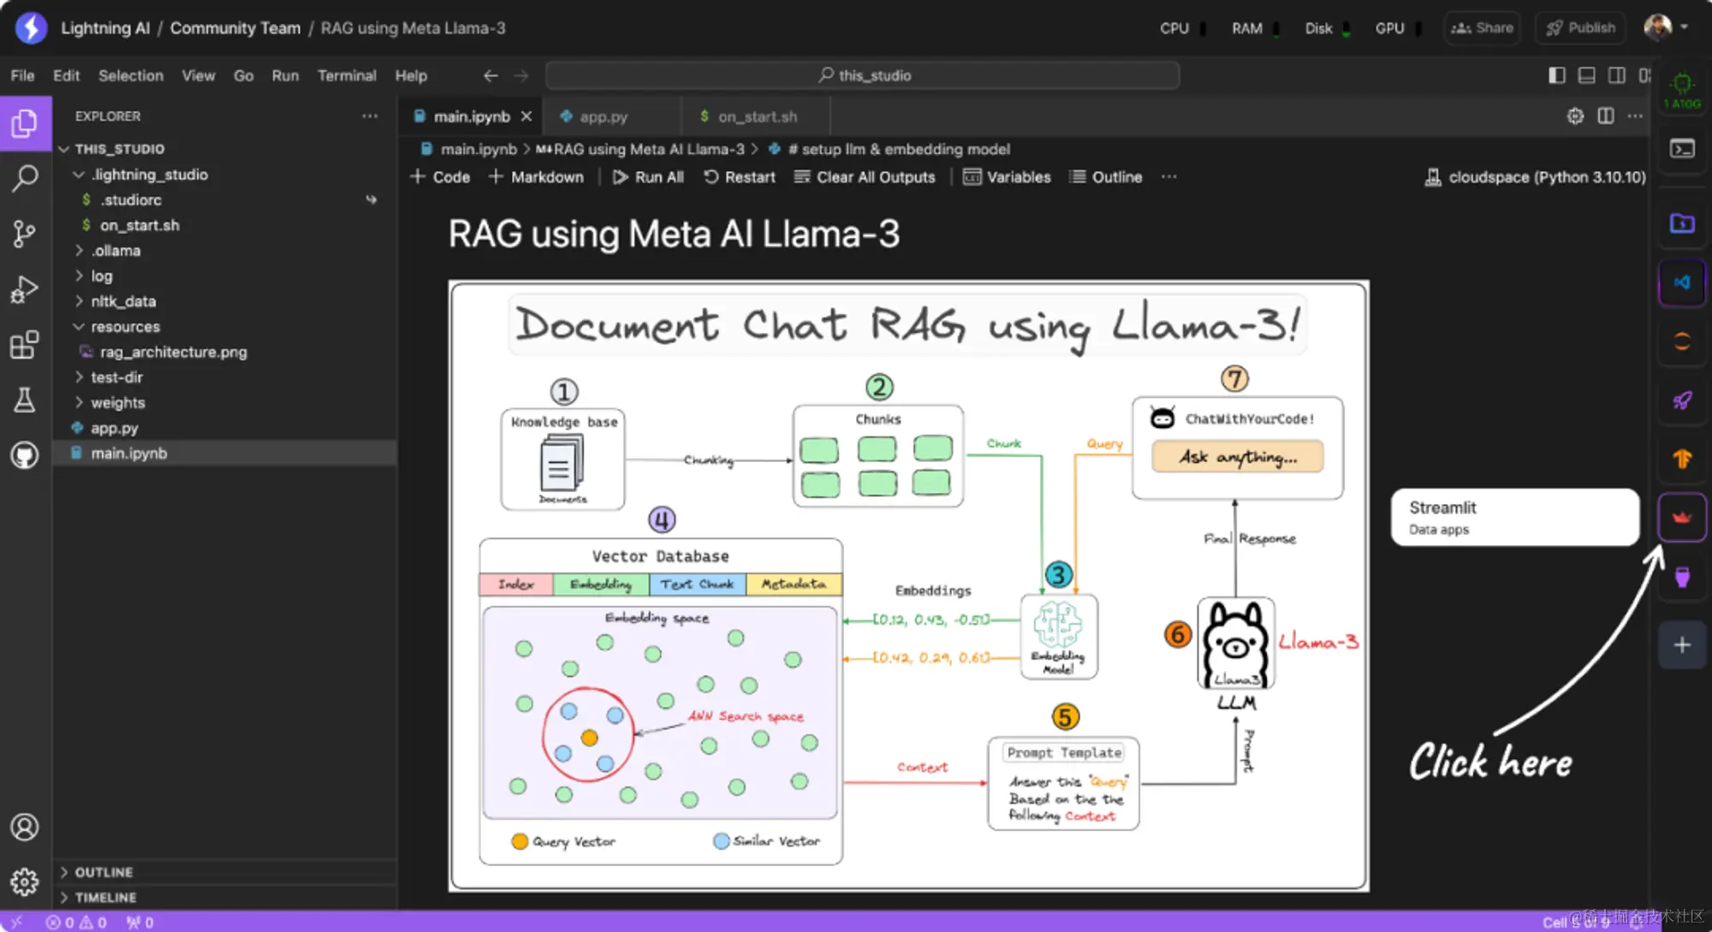Screen dimensions: 1712x932
Task: Open Run and Debug panel
Action: click(x=26, y=289)
